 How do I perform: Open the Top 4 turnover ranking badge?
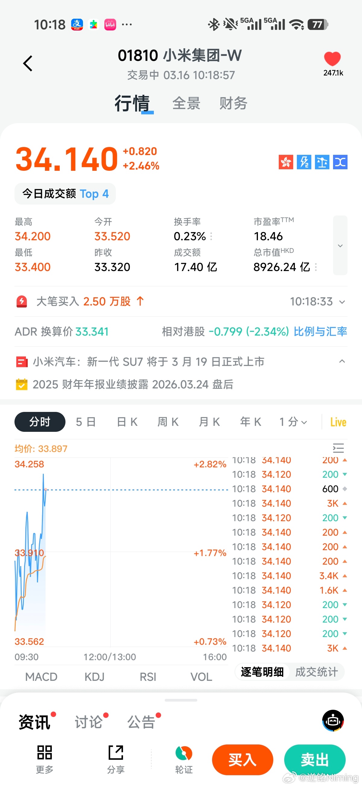[x=65, y=194]
